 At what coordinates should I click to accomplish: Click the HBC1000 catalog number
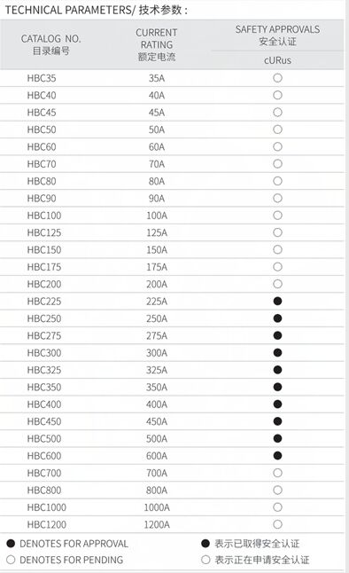(47, 507)
